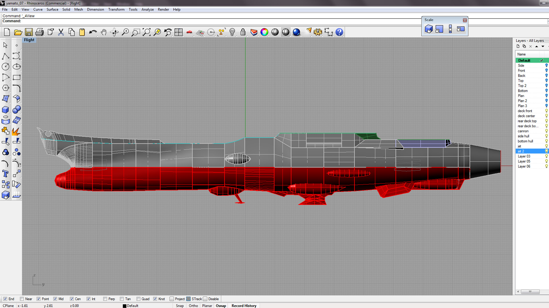This screenshot has width=549, height=308.
Task: Cut selection with the scissors icon
Action: click(61, 32)
